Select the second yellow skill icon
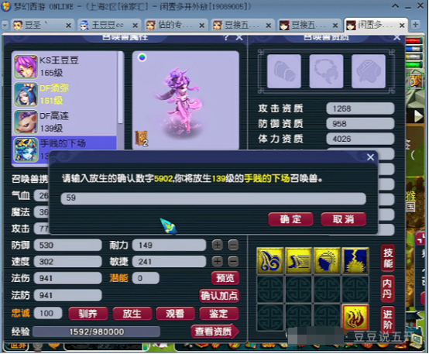Screen dimensions: 429x354 tap(298, 260)
